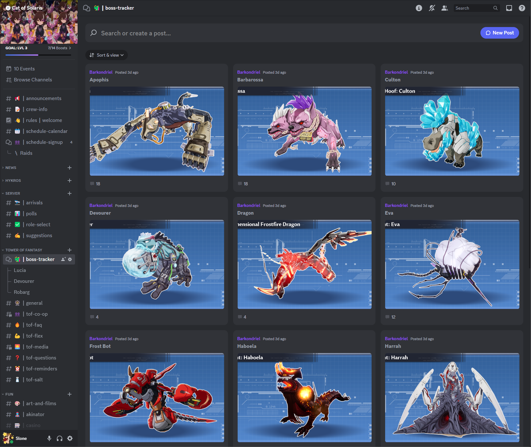
Task: Open Barkondriel's profile on Apophis post
Action: click(x=101, y=72)
